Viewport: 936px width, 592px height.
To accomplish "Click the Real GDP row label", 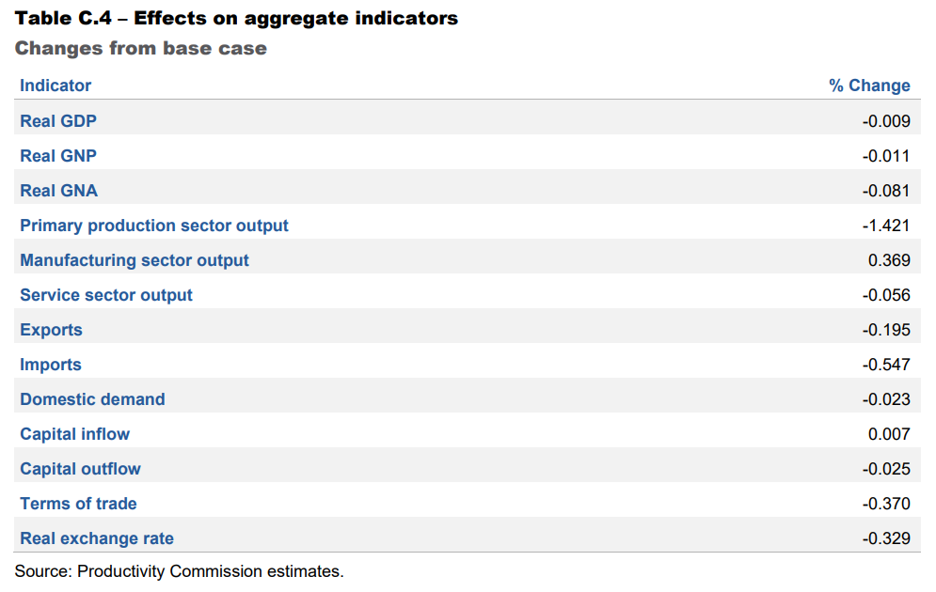I will pyautogui.click(x=57, y=121).
